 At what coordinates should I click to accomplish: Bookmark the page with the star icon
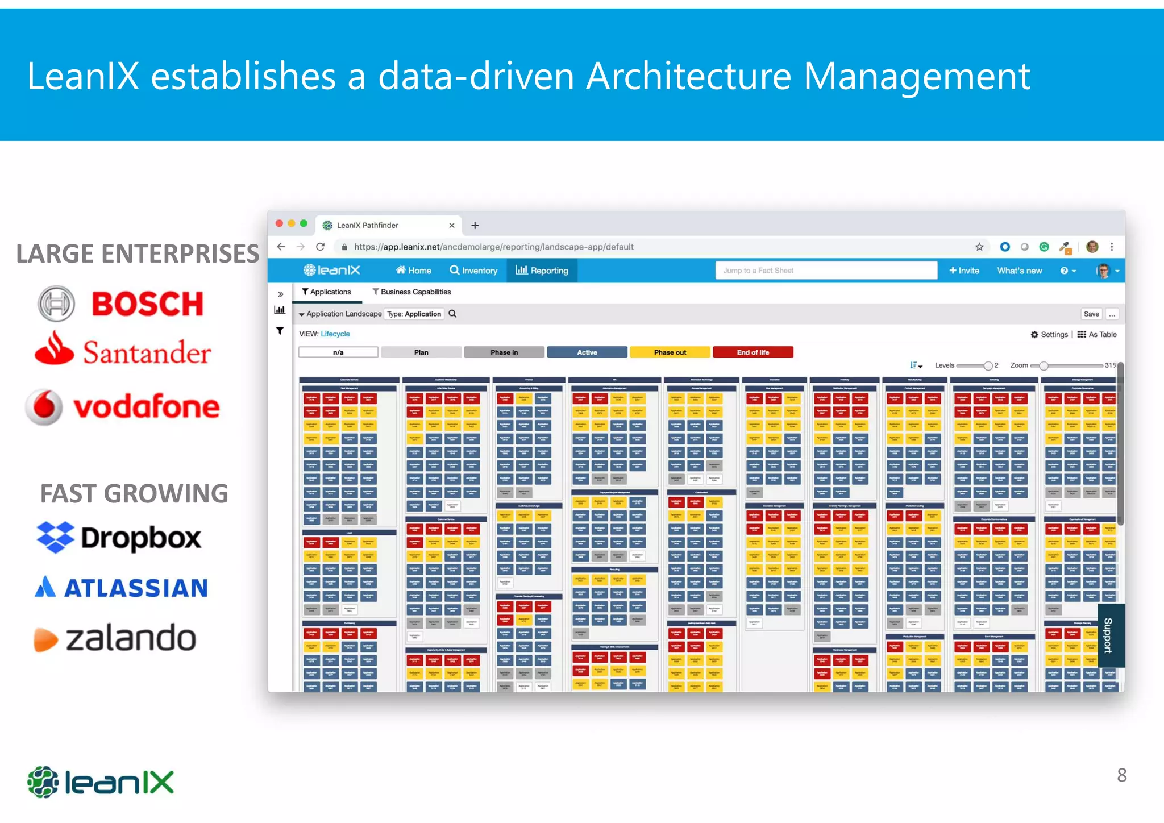point(979,247)
